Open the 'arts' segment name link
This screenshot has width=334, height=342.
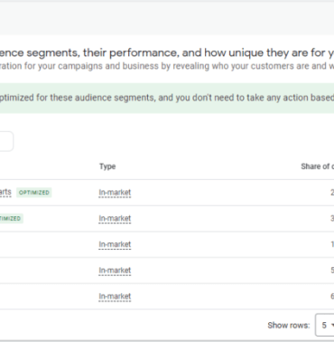click(x=5, y=192)
